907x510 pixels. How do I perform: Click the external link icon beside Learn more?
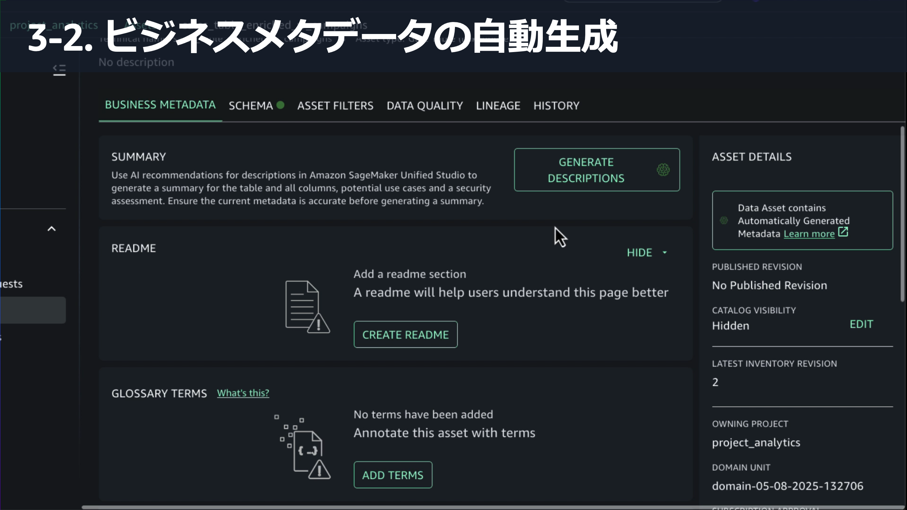(843, 232)
